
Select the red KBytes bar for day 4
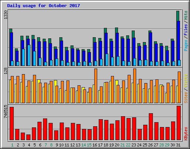click(x=28, y=137)
